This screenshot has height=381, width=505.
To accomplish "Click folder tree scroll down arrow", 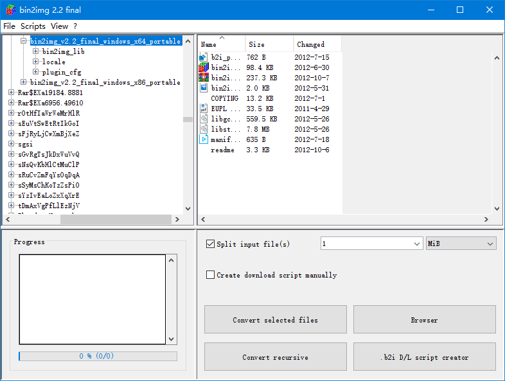I will click(x=188, y=209).
